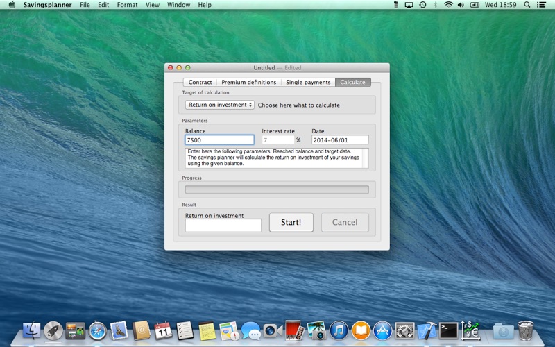Screen dimensions: 555x347
Task: Open Maps icon in dock
Action: [229, 331]
